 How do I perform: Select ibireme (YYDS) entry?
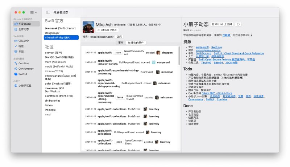click(61, 71)
